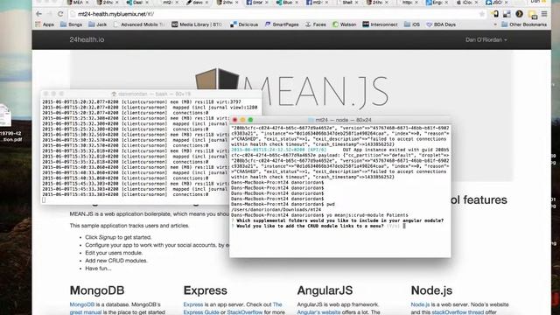Screen dimensions: 560x315
Task: Open the Apps bookmark shortcut
Action: click(x=45, y=24)
